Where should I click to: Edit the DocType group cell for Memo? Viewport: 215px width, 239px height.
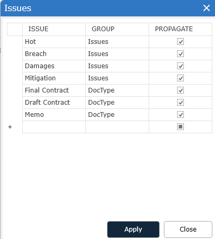point(117,115)
